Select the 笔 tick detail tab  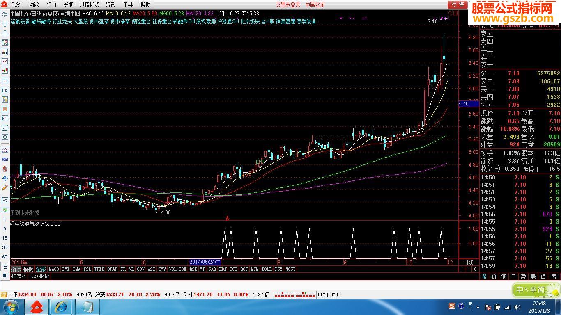[484, 277]
